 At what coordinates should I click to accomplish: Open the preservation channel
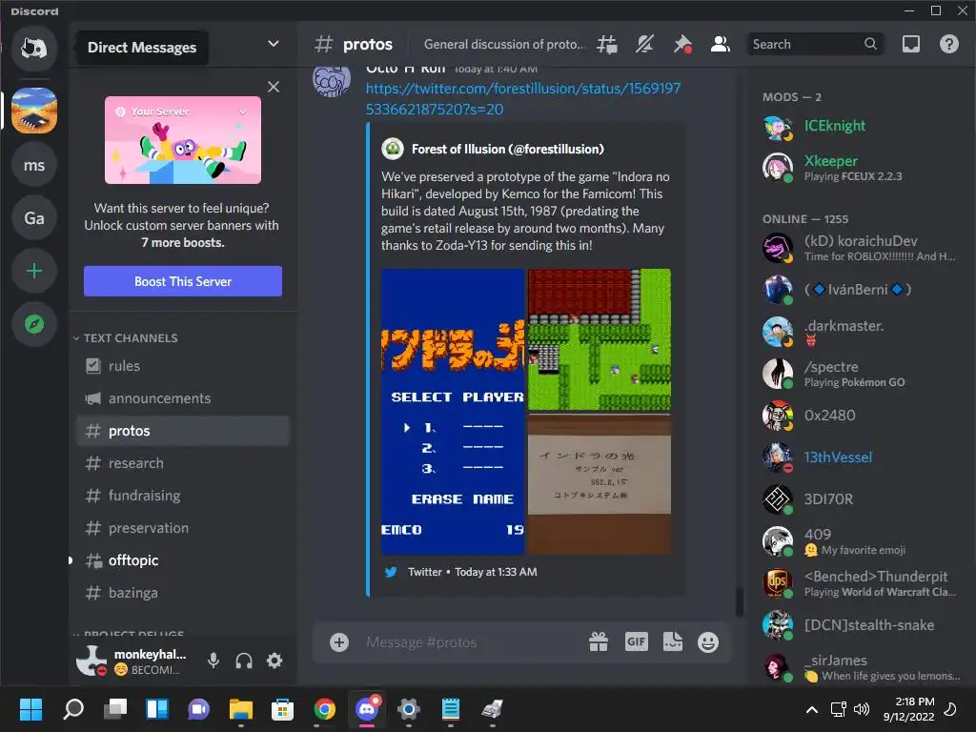point(183,528)
